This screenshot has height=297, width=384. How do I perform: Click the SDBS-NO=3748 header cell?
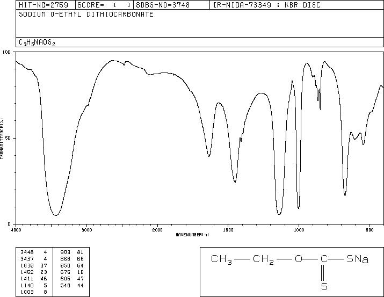pos(171,5)
